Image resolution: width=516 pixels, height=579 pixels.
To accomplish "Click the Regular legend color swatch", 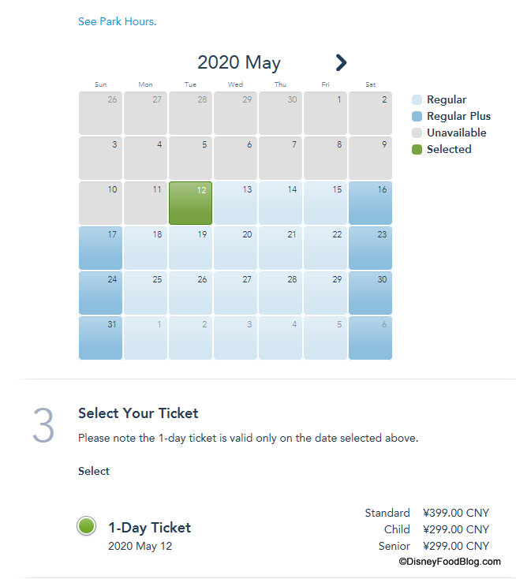I will click(x=417, y=99).
